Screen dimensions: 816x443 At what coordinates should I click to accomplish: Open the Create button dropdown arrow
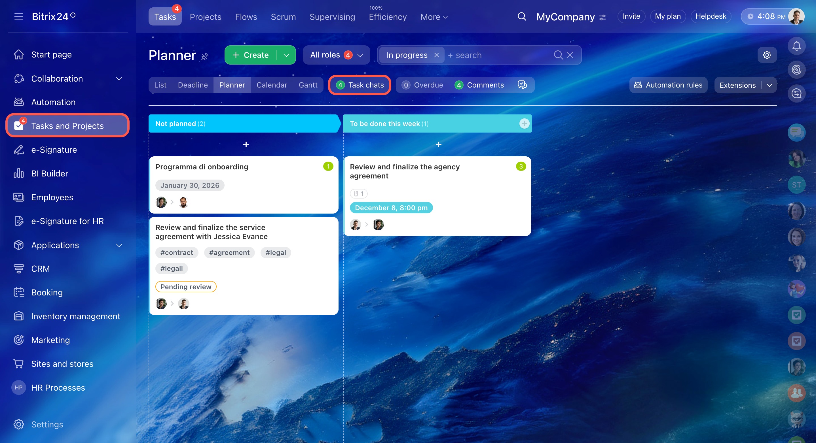tap(286, 55)
